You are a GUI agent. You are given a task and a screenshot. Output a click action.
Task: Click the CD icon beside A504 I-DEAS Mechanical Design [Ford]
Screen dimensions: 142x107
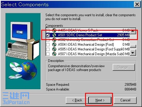pos(54,45)
